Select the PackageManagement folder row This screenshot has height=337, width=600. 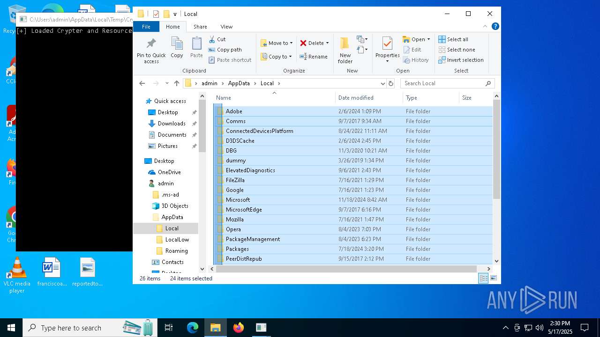(x=354, y=239)
